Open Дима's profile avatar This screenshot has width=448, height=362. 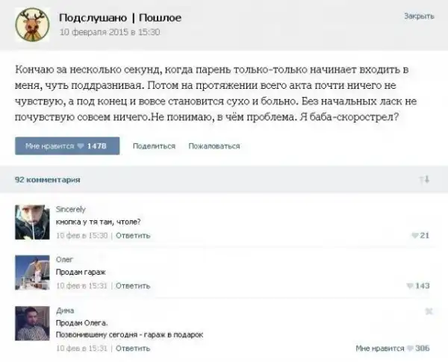[x=32, y=323]
